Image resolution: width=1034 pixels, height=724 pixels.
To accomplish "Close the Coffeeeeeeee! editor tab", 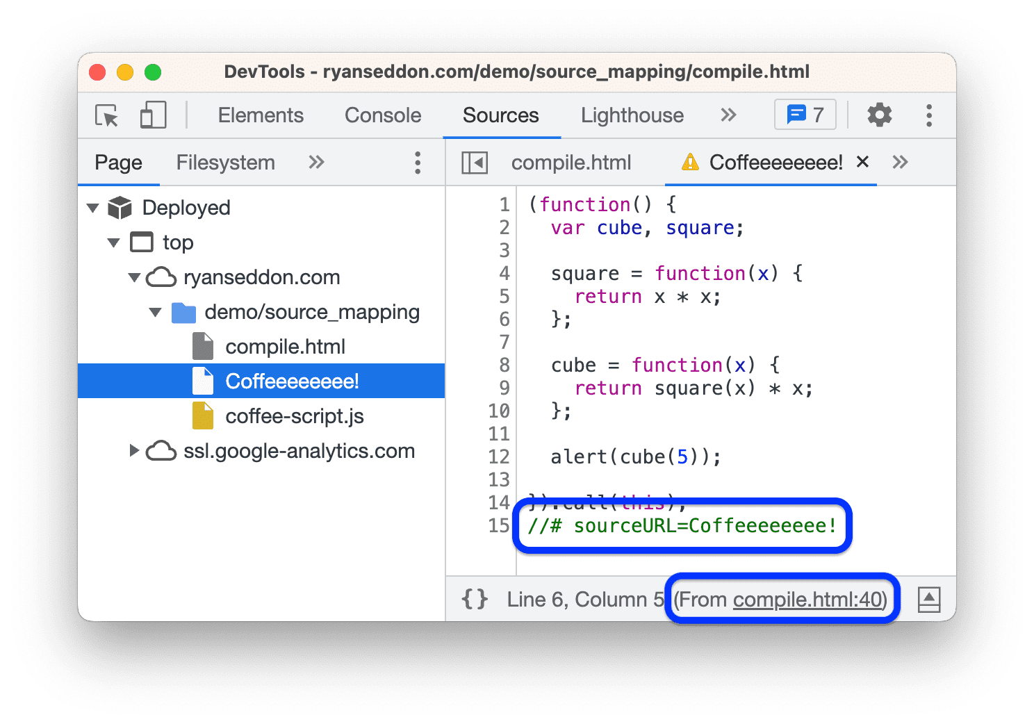I will (x=862, y=162).
